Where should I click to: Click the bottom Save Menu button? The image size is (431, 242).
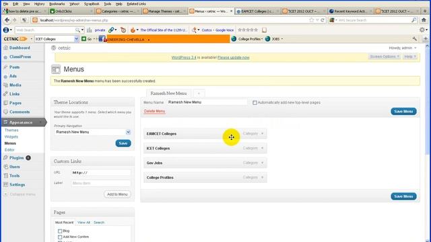point(403,196)
